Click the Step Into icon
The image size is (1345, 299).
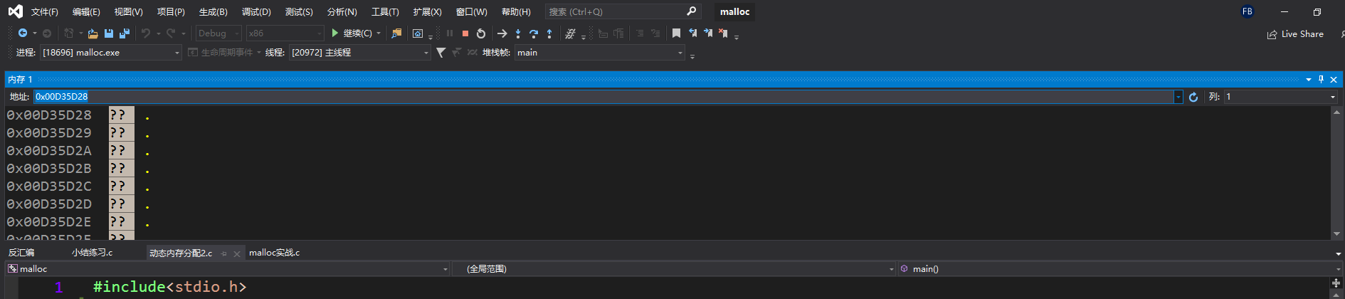tap(518, 33)
